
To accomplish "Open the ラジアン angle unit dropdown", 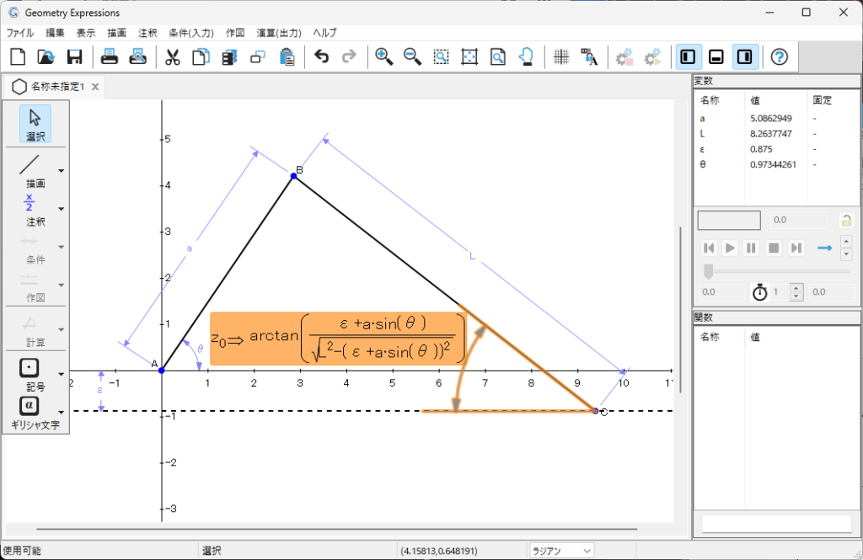I will point(561,551).
